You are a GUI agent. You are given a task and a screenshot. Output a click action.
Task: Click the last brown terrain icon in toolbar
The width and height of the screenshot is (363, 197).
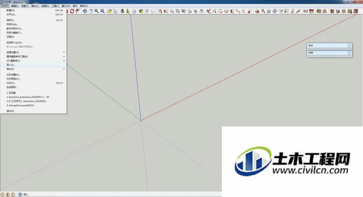[356, 11]
